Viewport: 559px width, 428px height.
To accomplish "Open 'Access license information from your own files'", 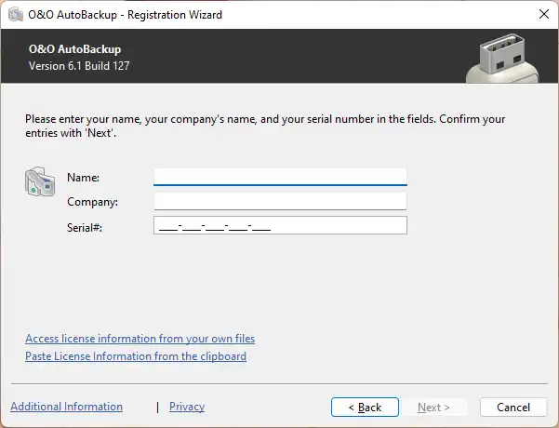I will click(140, 339).
